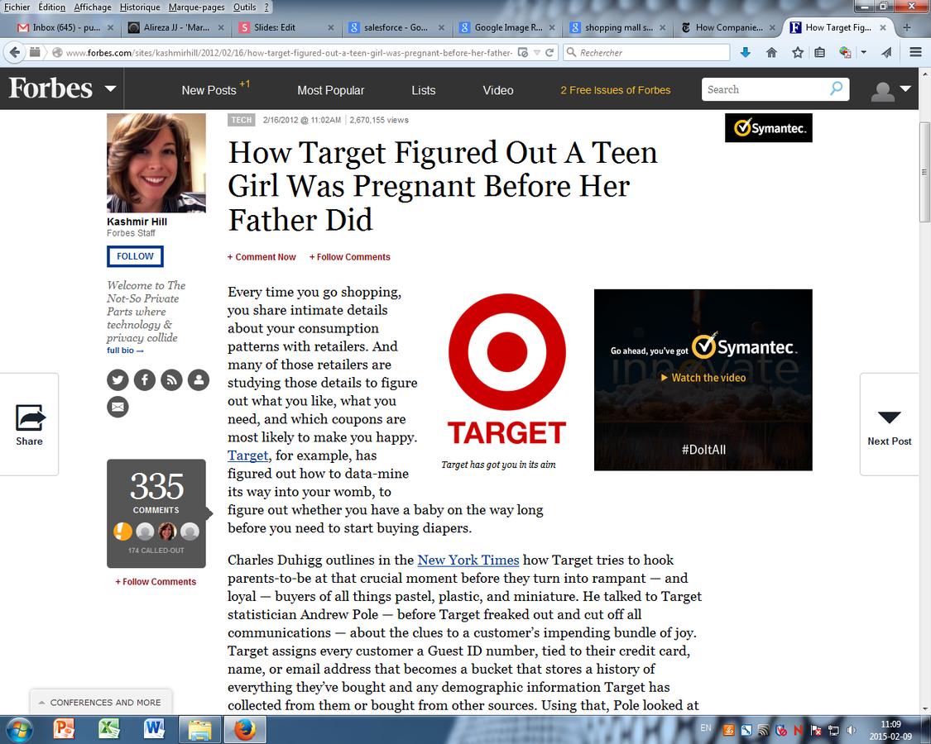The image size is (931, 744).
Task: Click the send/share paper plane toolbar icon
Action: [886, 53]
